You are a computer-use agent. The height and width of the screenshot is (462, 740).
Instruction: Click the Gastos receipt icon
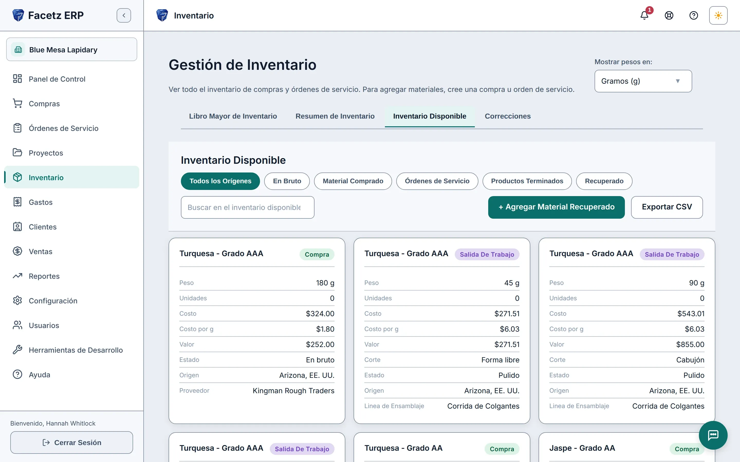(17, 202)
